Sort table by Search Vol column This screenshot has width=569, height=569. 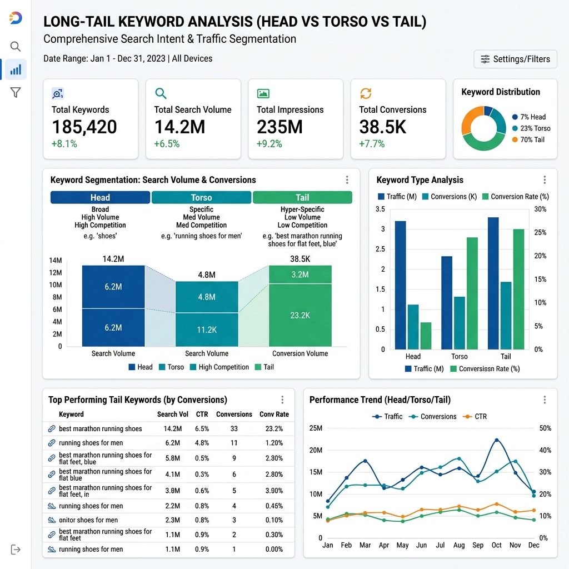point(173,415)
